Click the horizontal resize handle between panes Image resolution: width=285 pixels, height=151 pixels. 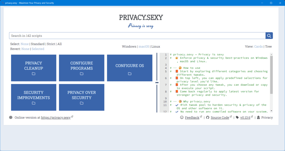pyautogui.click(x=157, y=83)
